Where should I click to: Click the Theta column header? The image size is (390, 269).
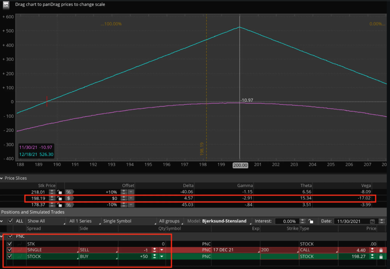(x=306, y=186)
